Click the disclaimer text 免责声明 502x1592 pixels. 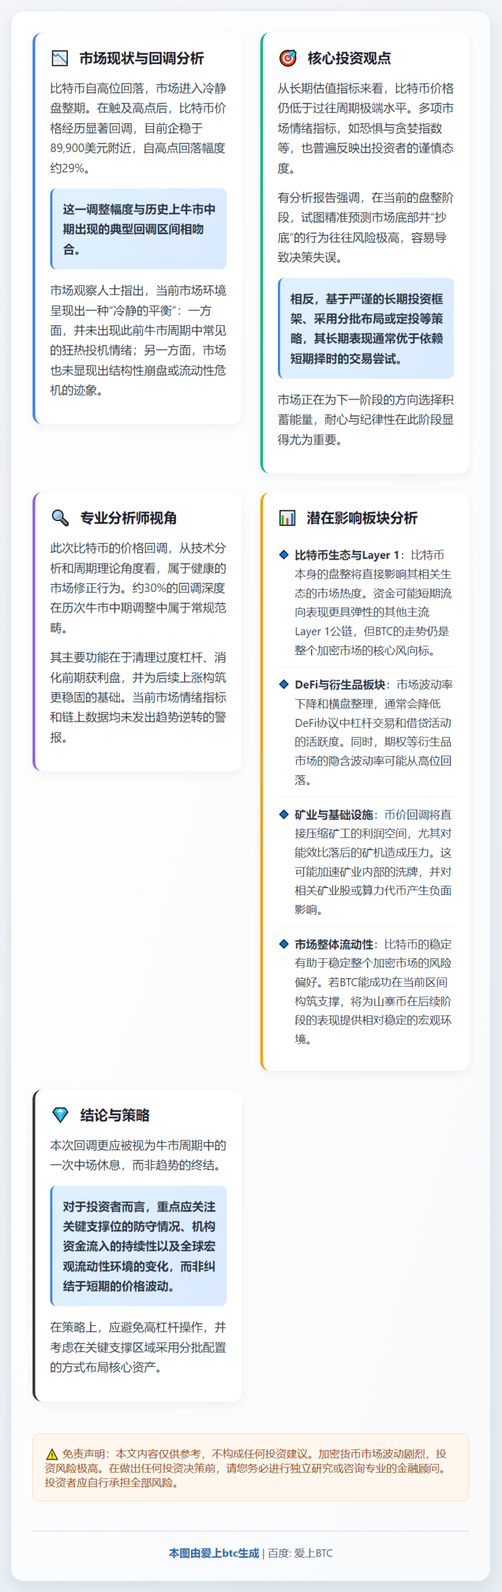[x=251, y=1468]
